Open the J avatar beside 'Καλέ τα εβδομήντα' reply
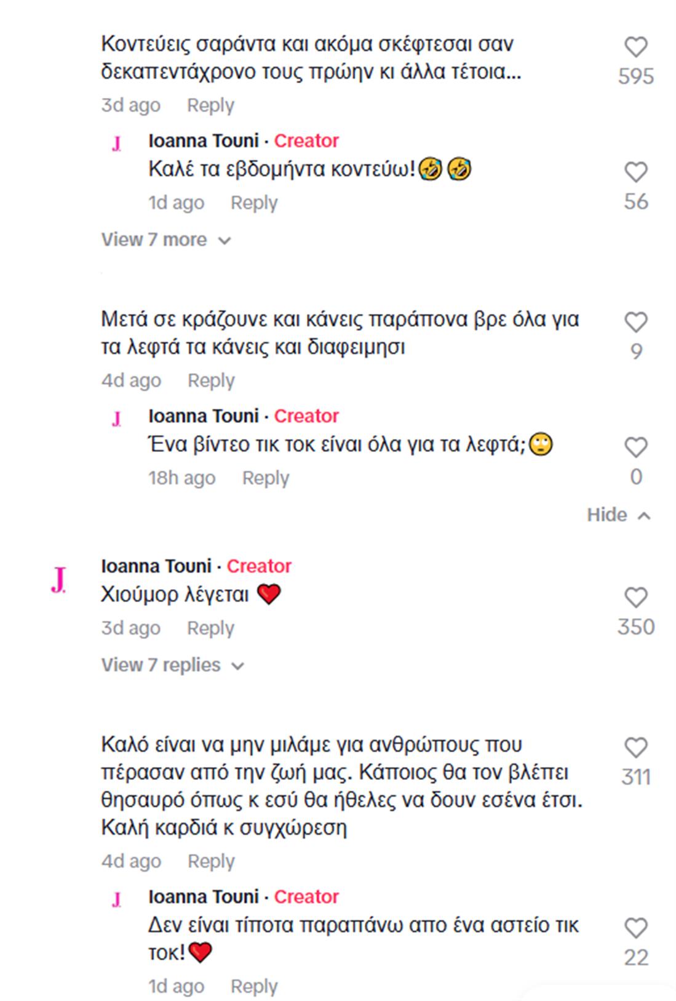This screenshot has height=1001, width=676. [116, 143]
